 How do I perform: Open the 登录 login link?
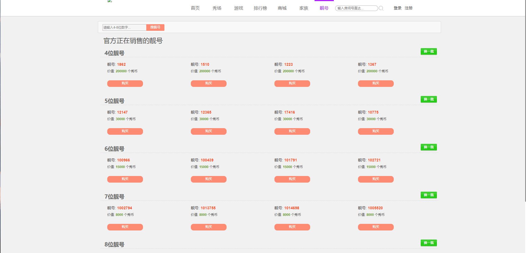pyautogui.click(x=398, y=8)
